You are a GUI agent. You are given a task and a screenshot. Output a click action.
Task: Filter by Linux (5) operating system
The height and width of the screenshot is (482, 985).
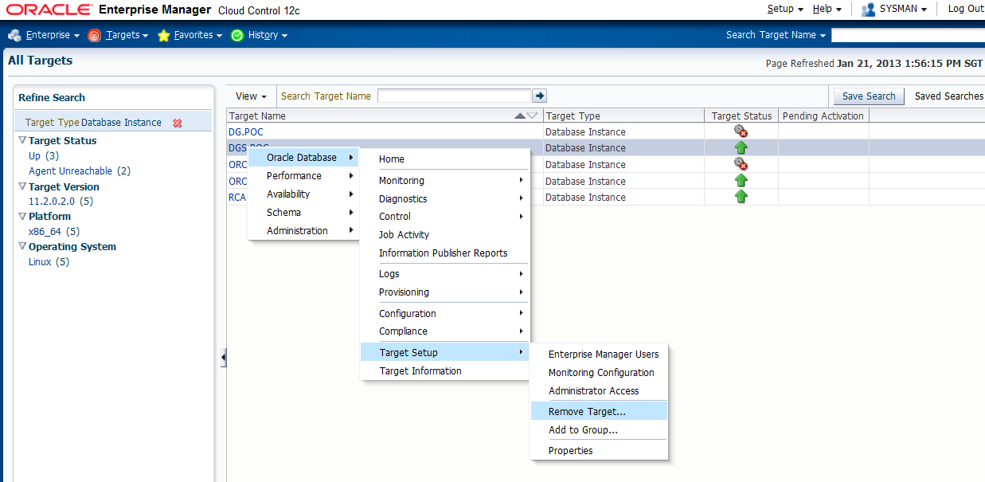pyautogui.click(x=49, y=262)
